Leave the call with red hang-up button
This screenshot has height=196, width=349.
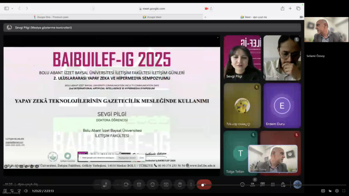pyautogui.click(x=204, y=184)
